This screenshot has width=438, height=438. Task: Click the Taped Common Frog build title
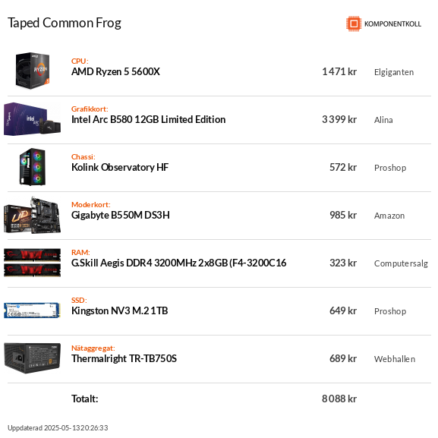(x=65, y=23)
